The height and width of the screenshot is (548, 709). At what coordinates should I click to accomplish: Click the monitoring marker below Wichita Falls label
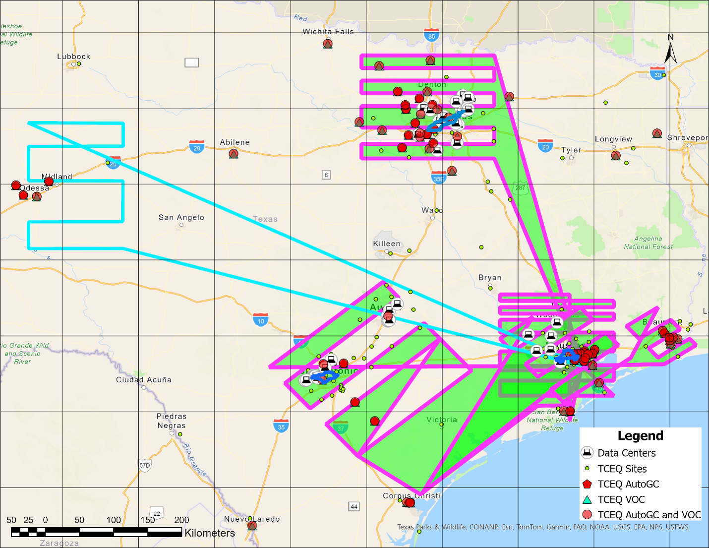328,44
